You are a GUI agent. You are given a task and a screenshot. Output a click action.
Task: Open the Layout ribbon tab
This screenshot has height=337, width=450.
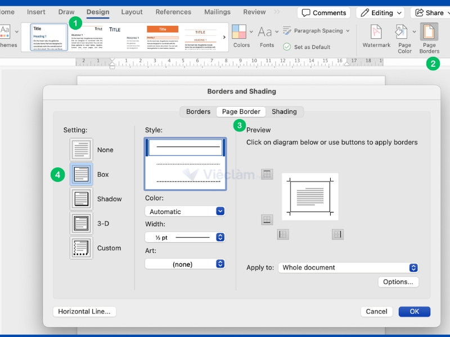tap(132, 12)
